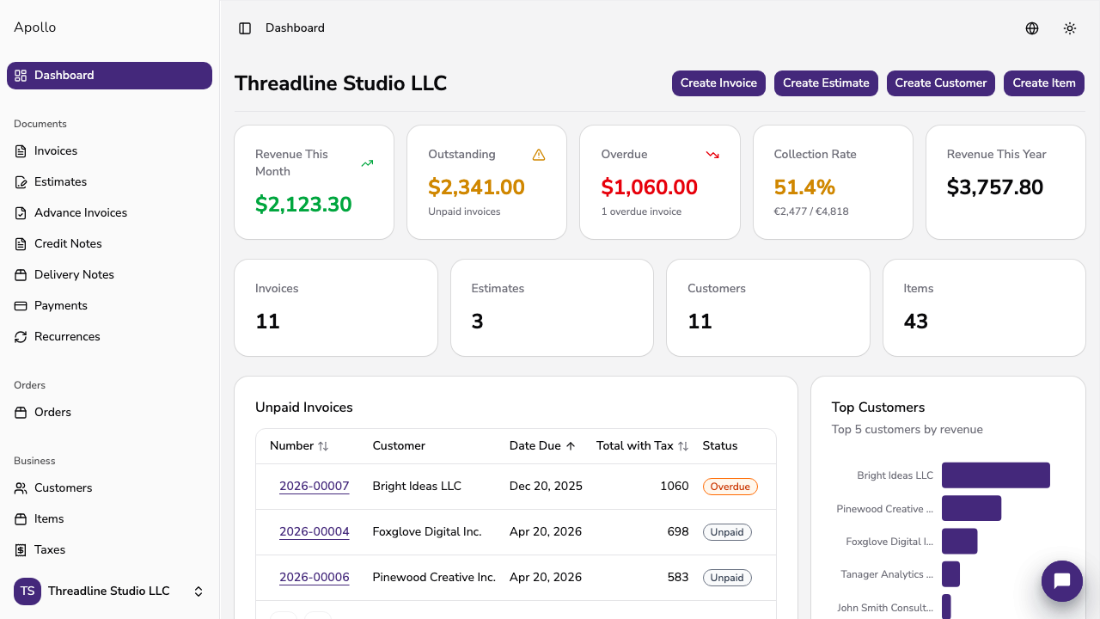The height and width of the screenshot is (619, 1100).
Task: Open the language globe icon
Action: click(1032, 28)
